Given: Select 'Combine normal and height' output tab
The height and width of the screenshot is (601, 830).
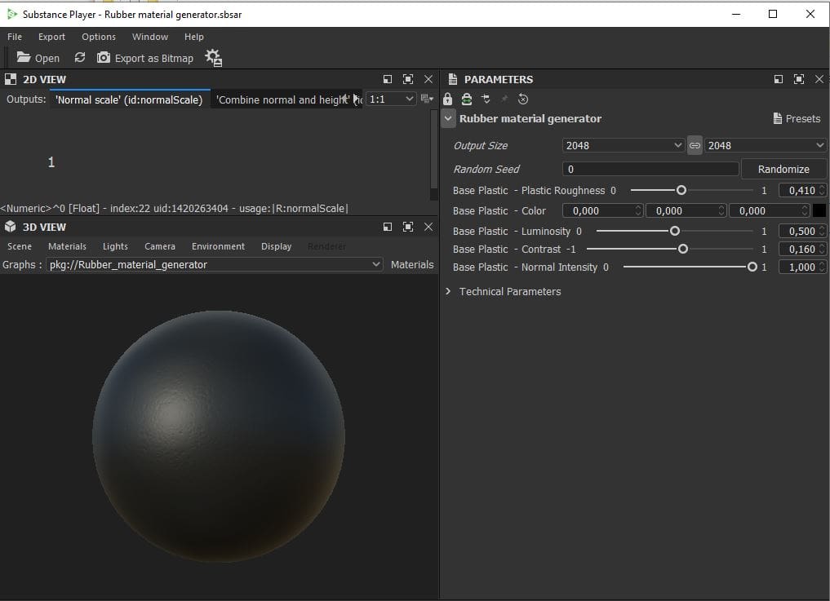Looking at the screenshot, I should 286,99.
